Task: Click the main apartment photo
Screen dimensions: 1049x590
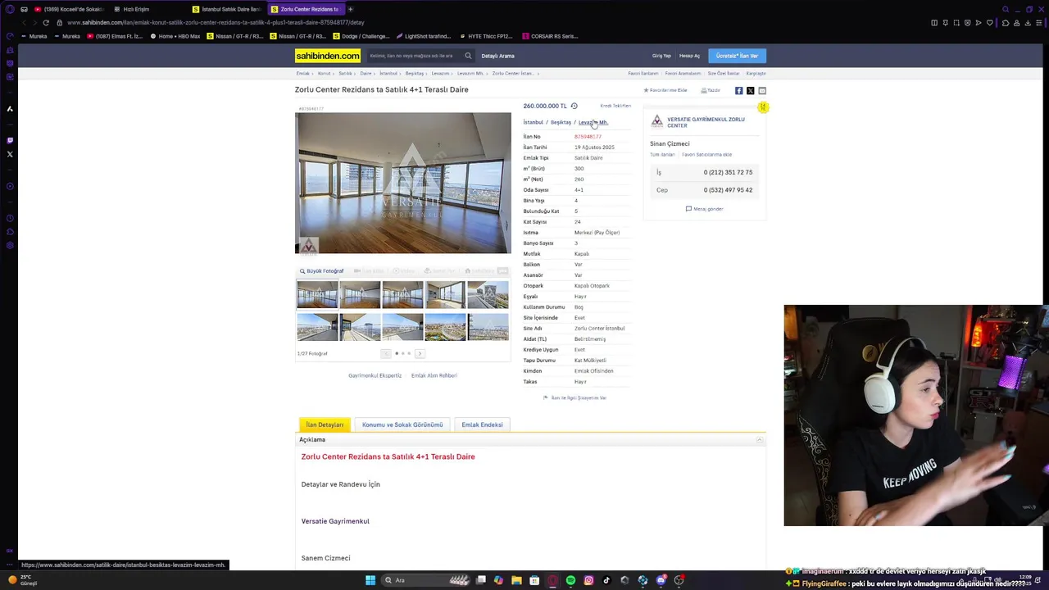Action: 402,183
